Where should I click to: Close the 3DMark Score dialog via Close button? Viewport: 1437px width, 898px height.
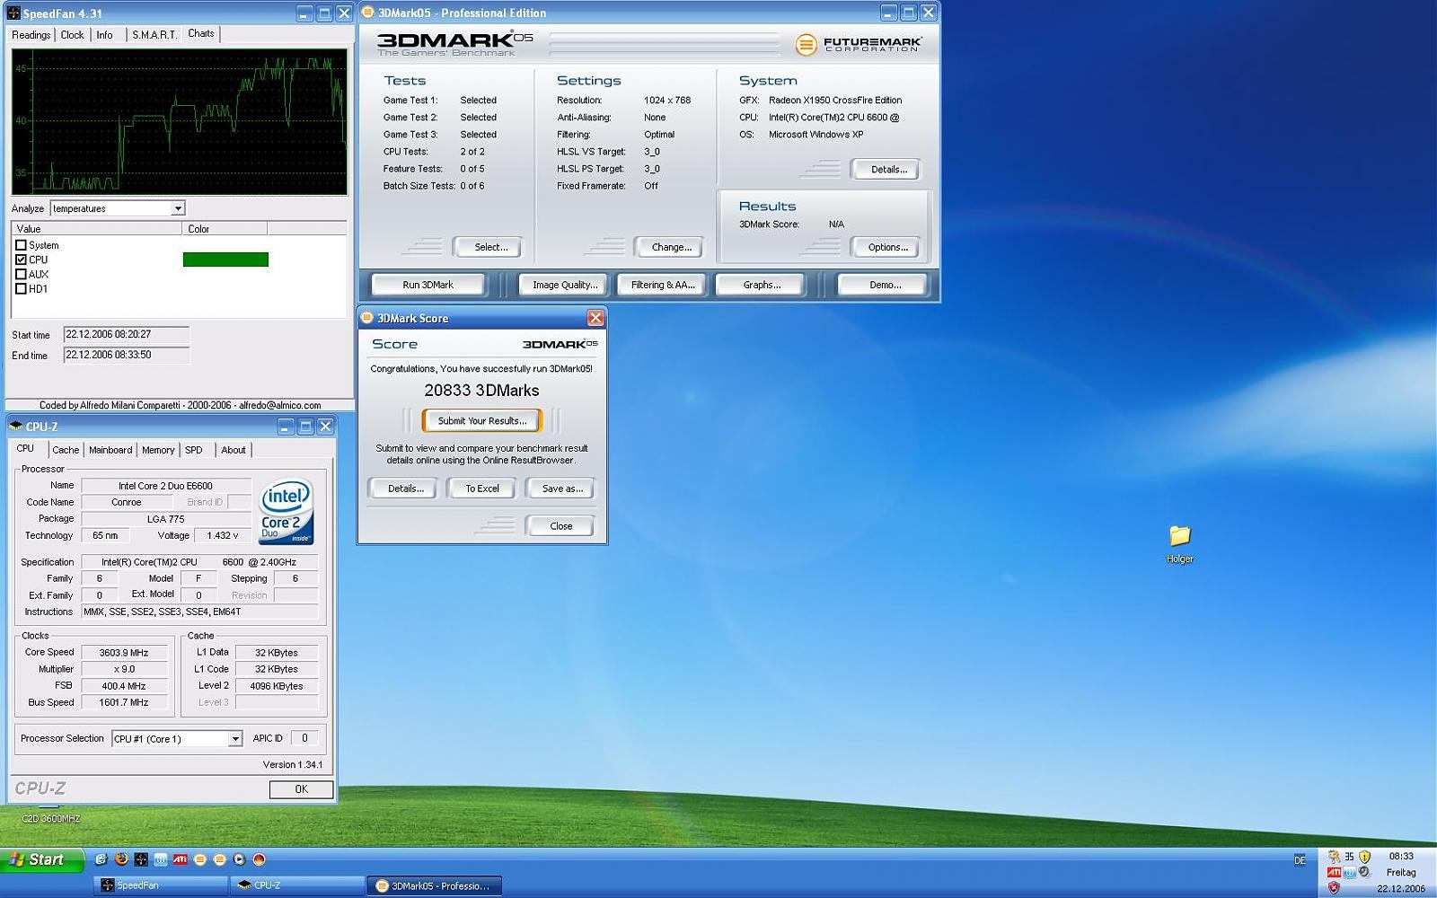tap(560, 526)
